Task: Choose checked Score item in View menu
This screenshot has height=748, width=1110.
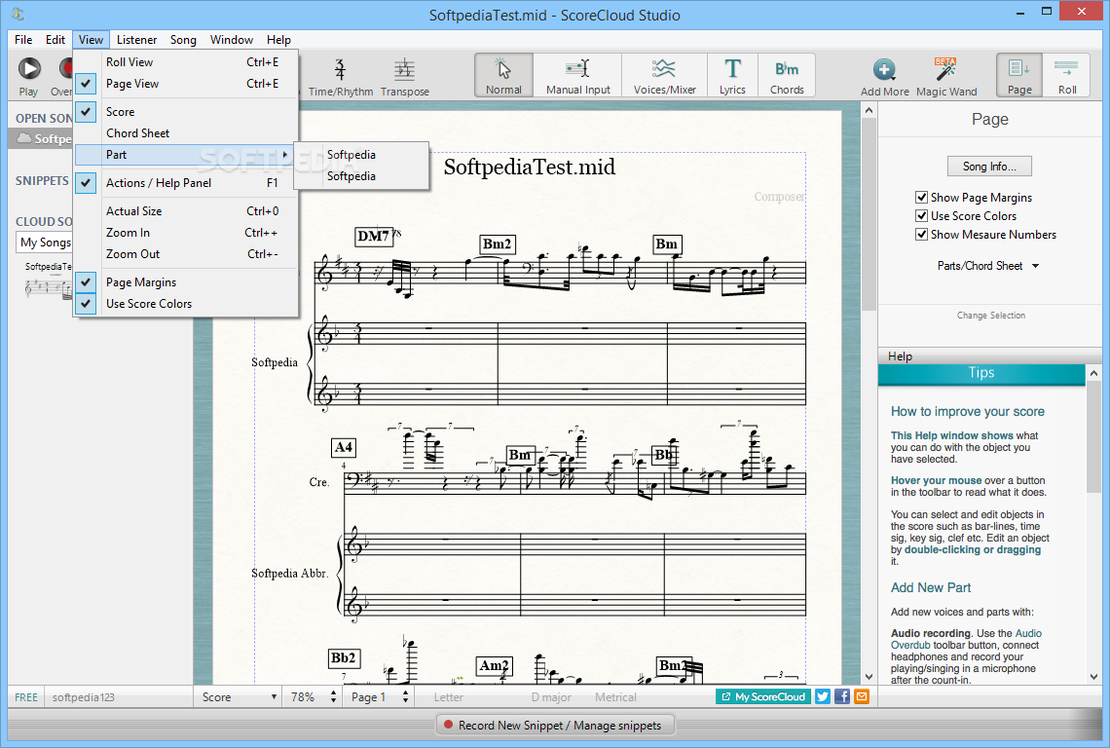Action: click(185, 112)
